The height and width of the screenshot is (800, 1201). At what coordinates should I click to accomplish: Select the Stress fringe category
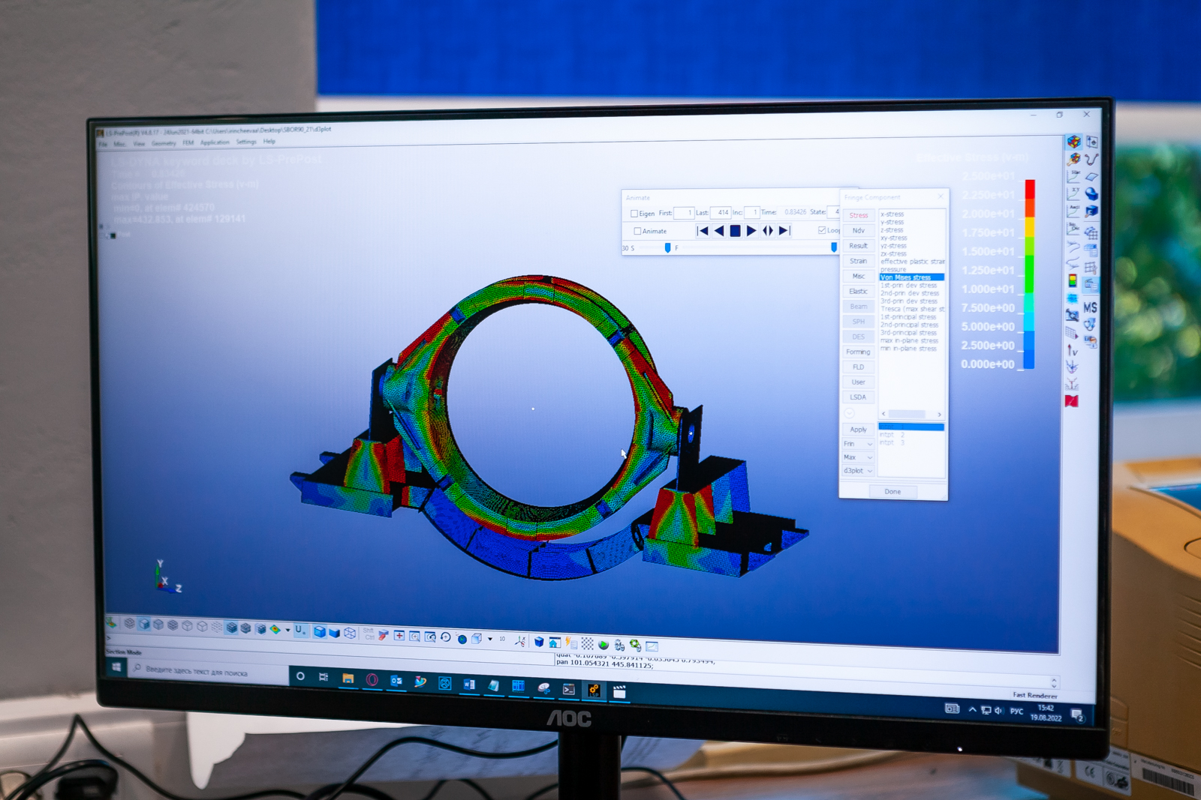click(859, 215)
